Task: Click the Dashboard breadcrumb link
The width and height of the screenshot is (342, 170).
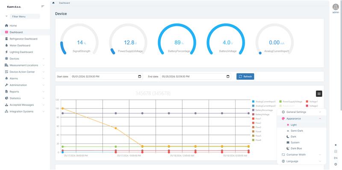Action: coord(65,3)
